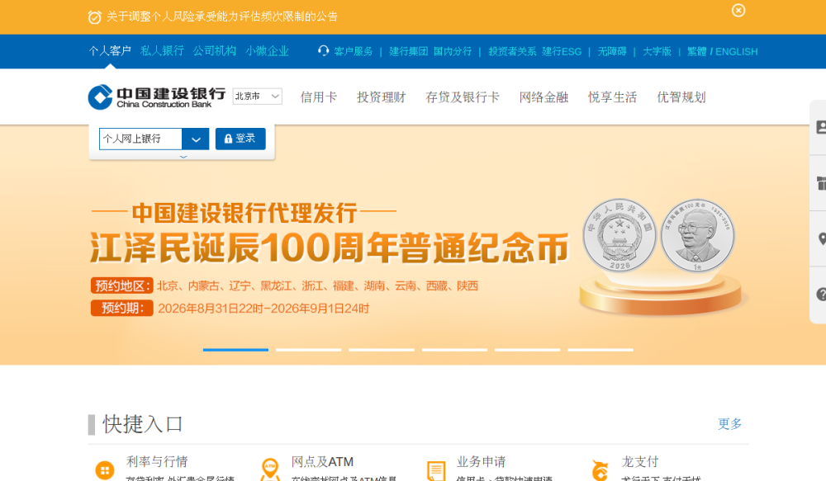Image resolution: width=826 pixels, height=481 pixels.
Task: Click the headset customer service icon
Action: coord(324,50)
